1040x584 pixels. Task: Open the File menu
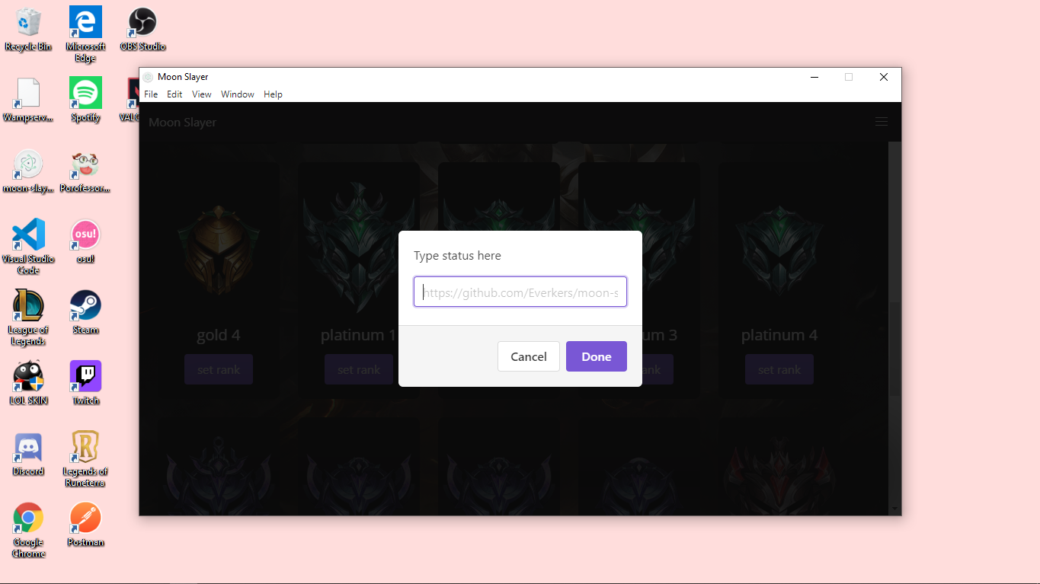[151, 94]
